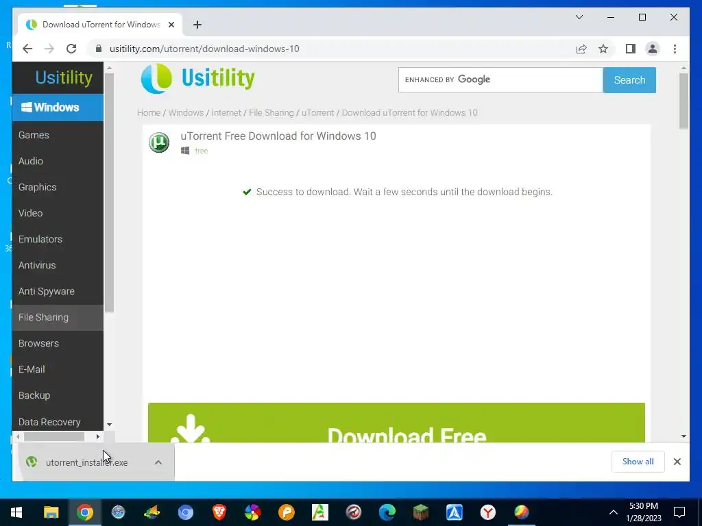Screen dimensions: 702x526
Task: Open the Chrome side panel
Action: point(631,49)
